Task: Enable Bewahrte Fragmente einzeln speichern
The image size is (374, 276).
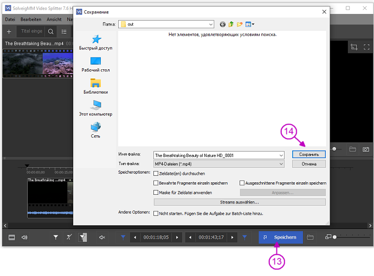Action: pyautogui.click(x=156, y=183)
